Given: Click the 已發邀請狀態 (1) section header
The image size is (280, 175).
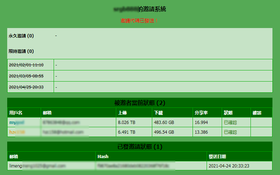Looking at the screenshot, I should [x=140, y=147].
